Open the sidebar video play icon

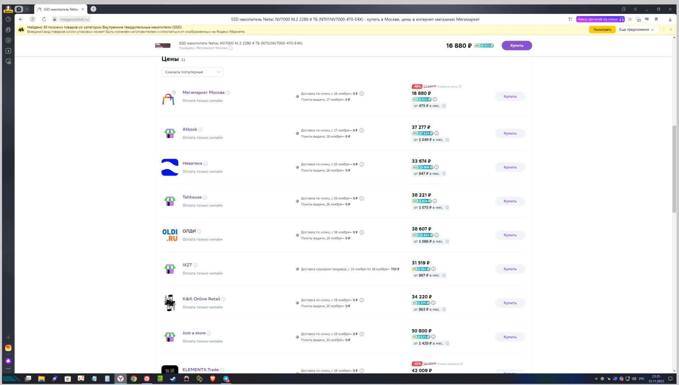pos(8,40)
